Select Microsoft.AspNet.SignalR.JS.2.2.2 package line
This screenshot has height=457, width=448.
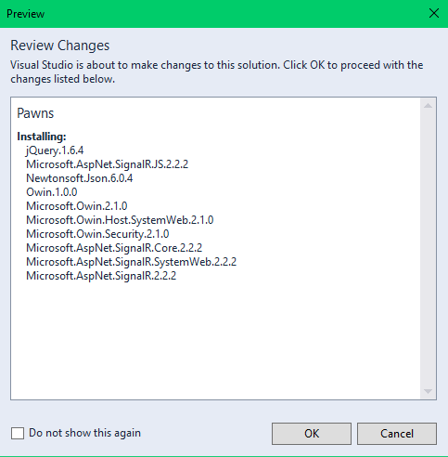point(107,164)
